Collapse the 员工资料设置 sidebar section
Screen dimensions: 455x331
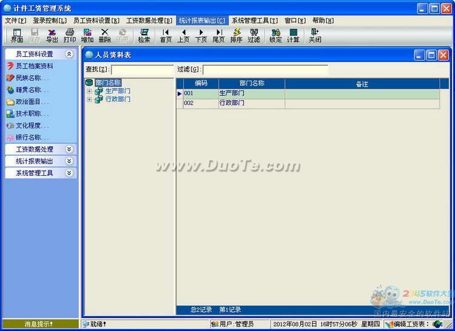click(x=69, y=54)
